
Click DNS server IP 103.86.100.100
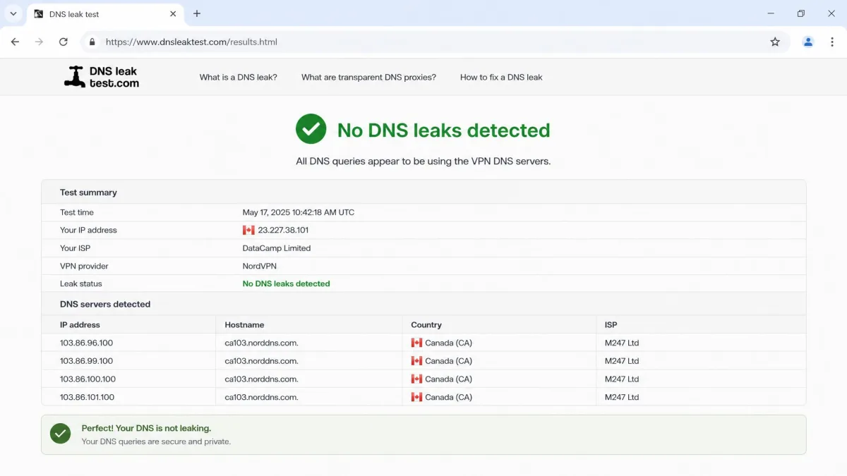click(88, 379)
